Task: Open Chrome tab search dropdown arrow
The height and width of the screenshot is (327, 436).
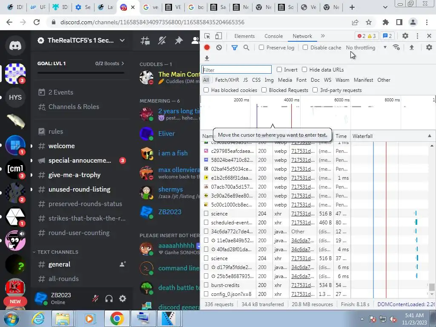Action: coord(385,7)
